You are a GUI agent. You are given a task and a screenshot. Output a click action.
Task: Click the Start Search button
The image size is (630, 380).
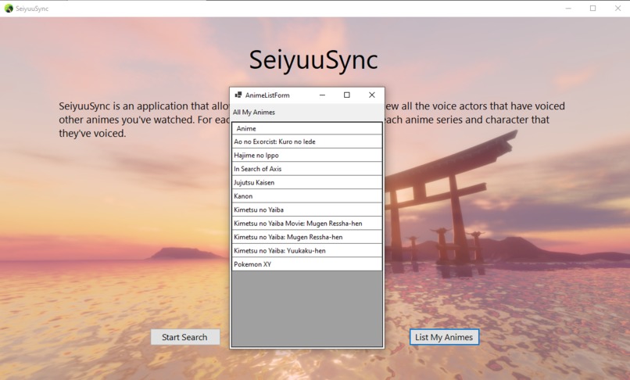(x=184, y=337)
